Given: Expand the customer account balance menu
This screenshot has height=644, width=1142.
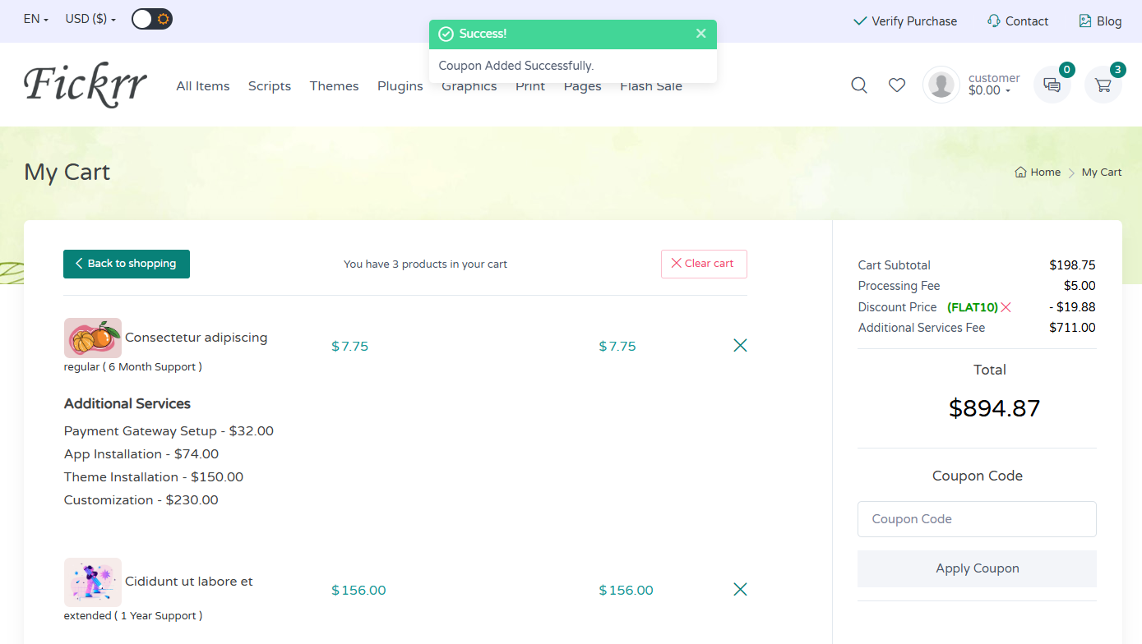Looking at the screenshot, I should pos(993,85).
